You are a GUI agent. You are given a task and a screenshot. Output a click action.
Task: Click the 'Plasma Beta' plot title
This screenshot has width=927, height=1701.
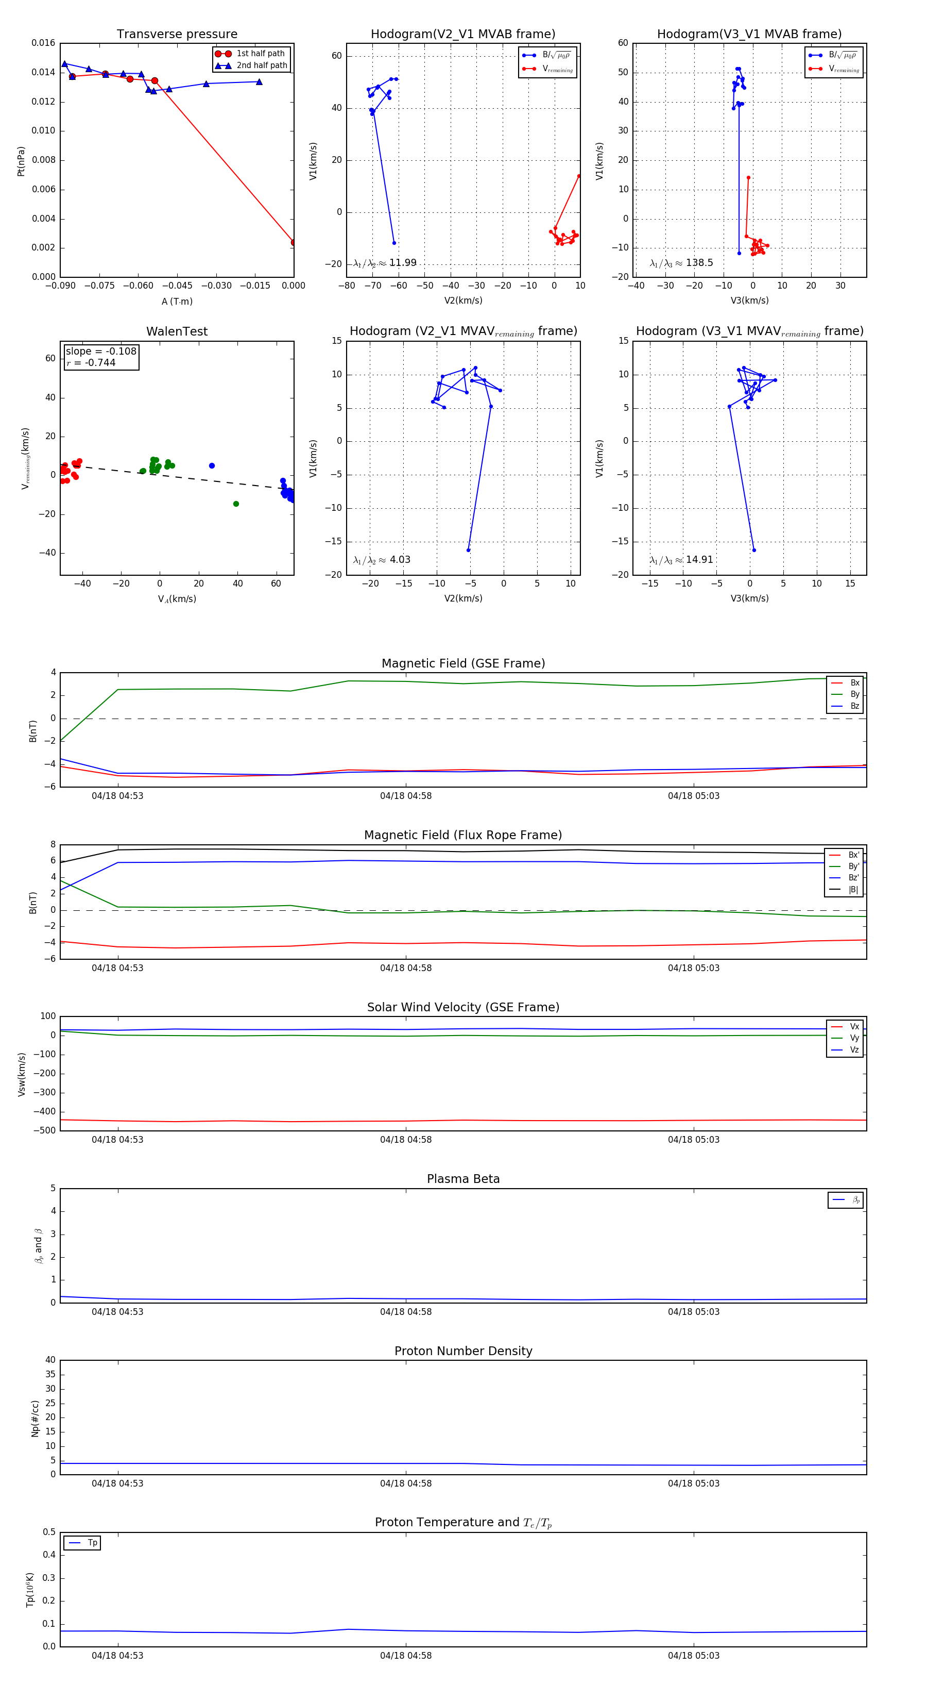[x=463, y=1179]
